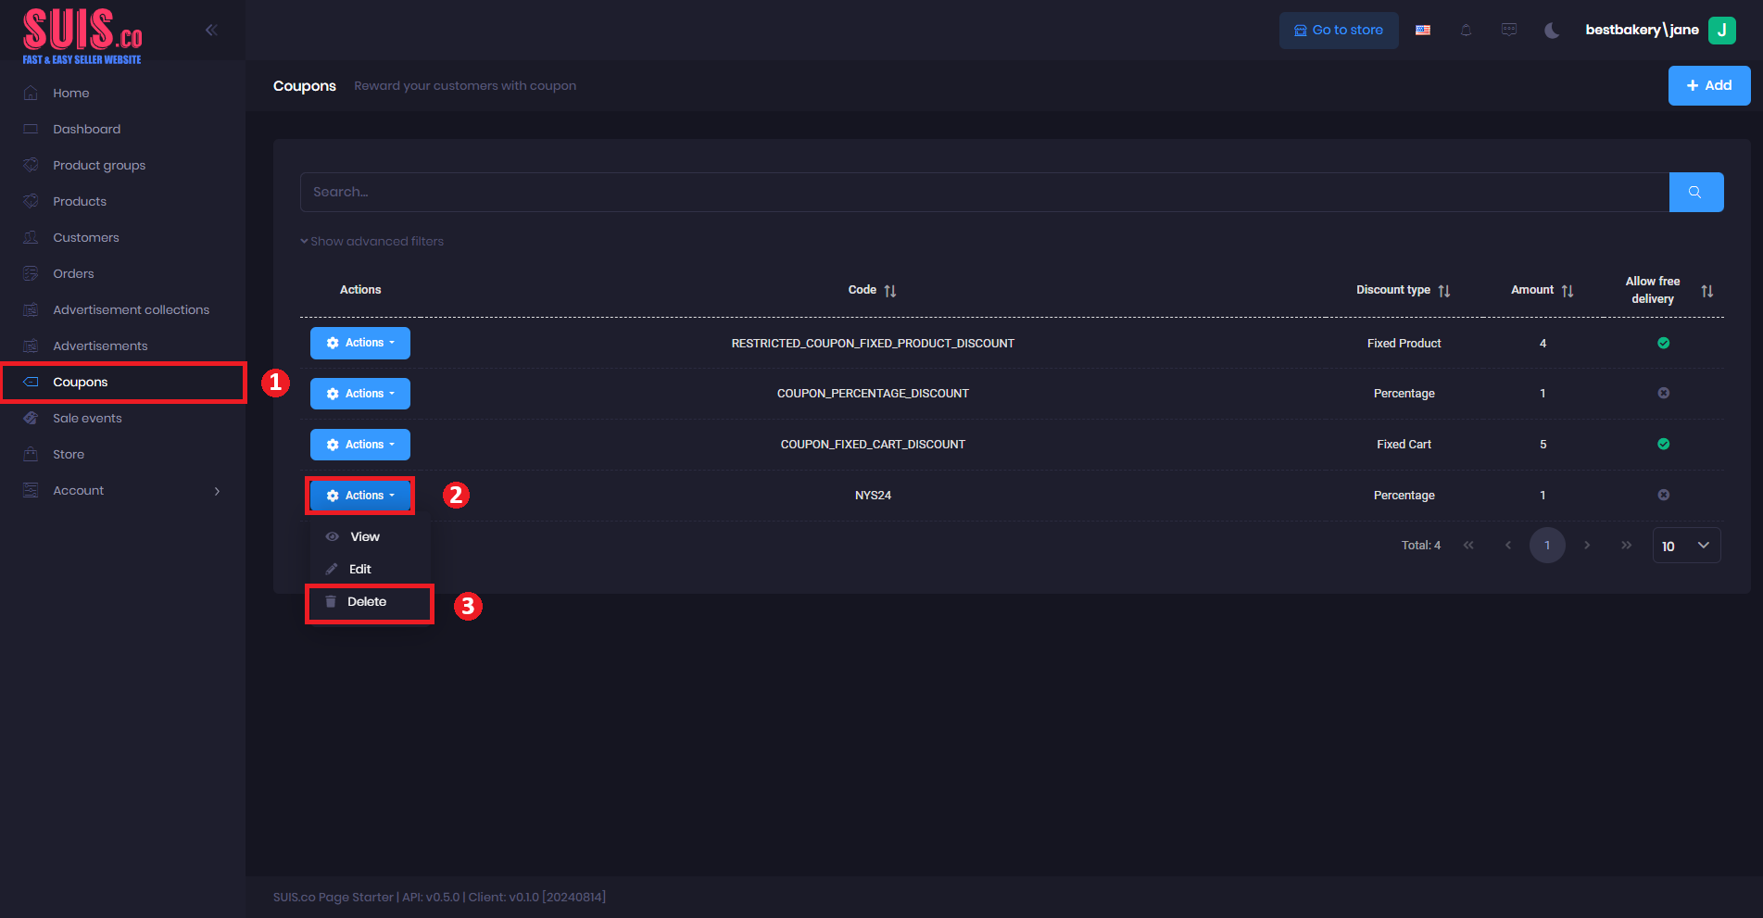
Task: Select page 1 in pagination
Action: click(x=1547, y=545)
